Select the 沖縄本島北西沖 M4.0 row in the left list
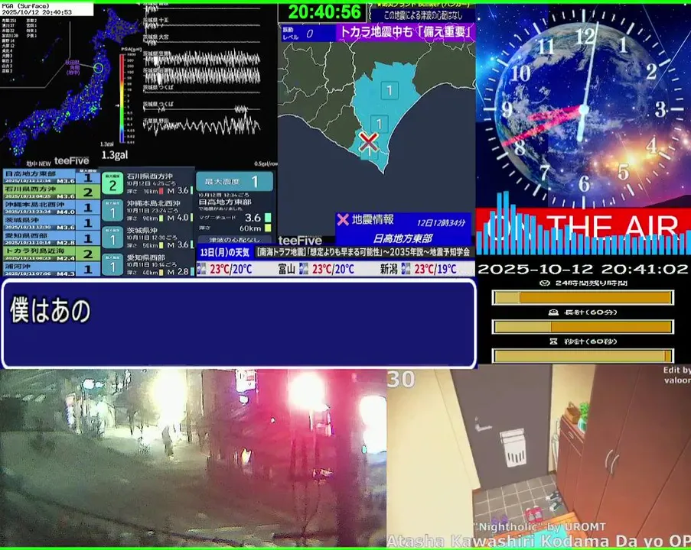691x550 pixels. point(51,208)
